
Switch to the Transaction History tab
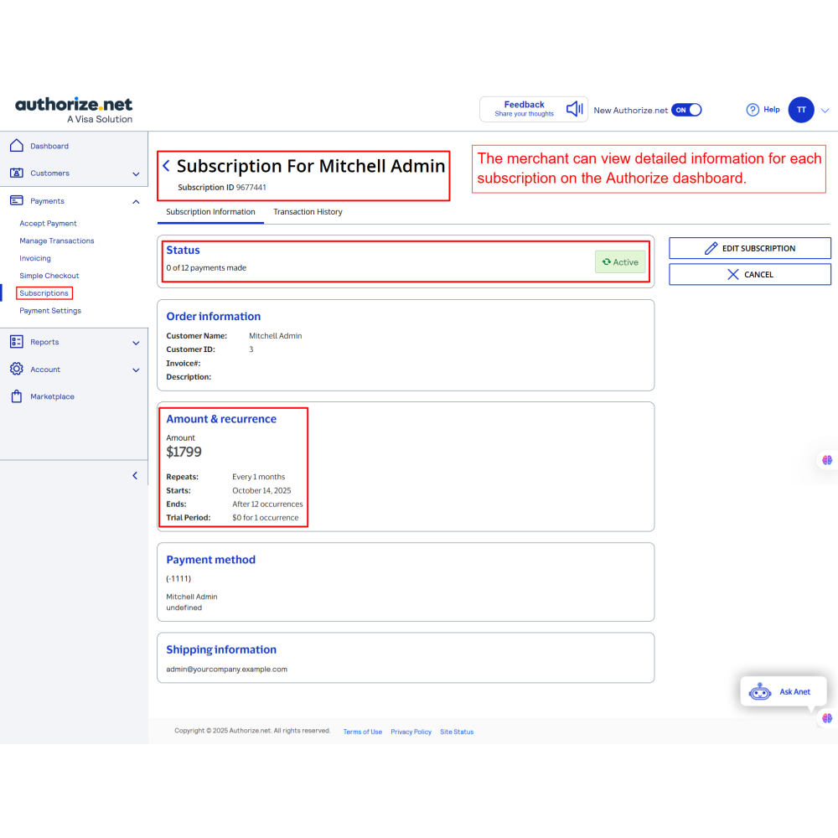(x=308, y=212)
